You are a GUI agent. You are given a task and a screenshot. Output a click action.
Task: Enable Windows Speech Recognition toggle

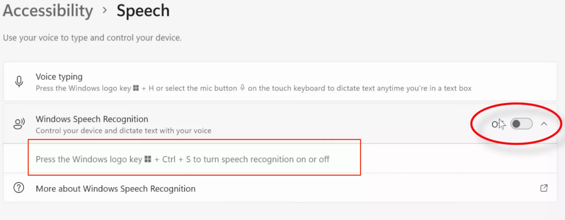click(521, 124)
